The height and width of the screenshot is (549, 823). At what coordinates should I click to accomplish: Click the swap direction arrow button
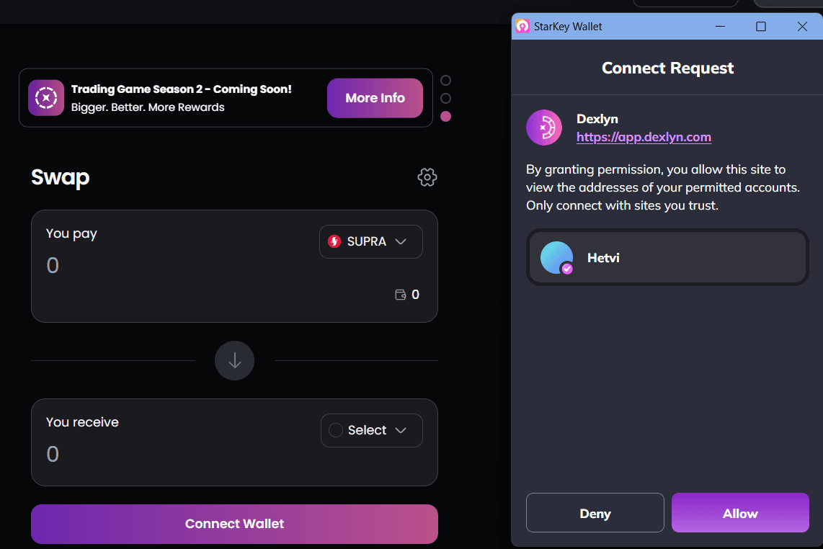coord(234,360)
